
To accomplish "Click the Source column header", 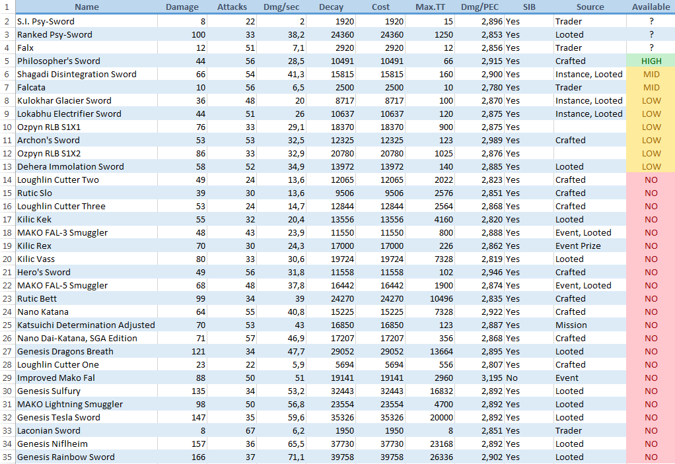I will tap(590, 7).
